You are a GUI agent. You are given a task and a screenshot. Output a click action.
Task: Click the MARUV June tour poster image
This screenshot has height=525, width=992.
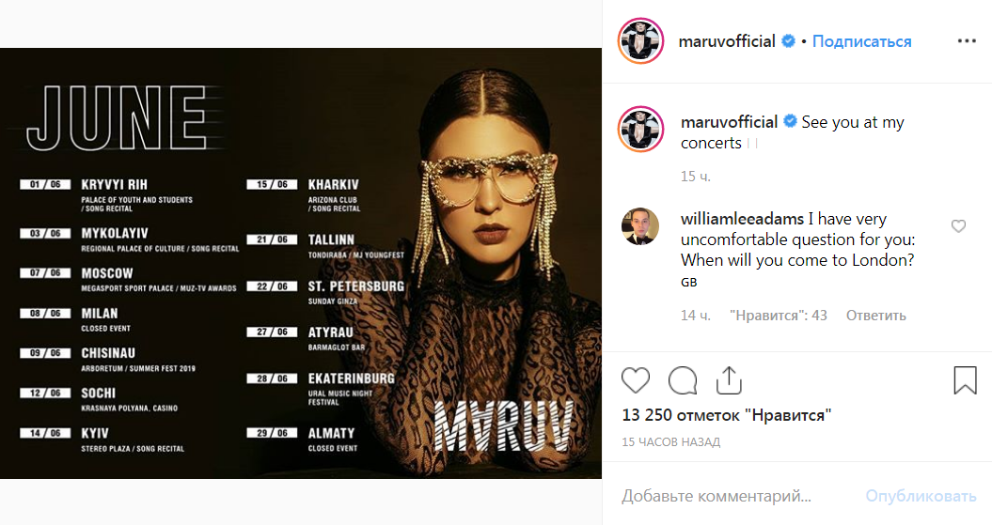[301, 263]
